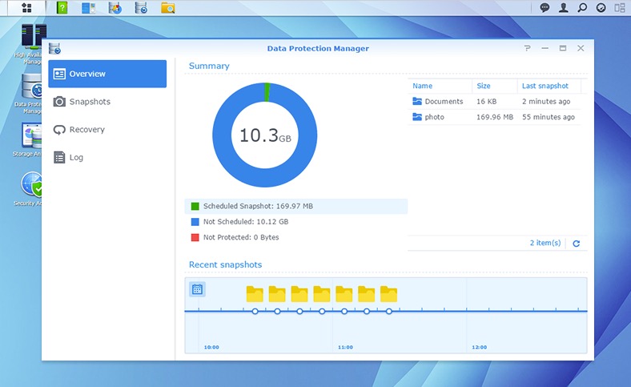
Task: Open Security Advisor desktop icon
Action: [30, 189]
